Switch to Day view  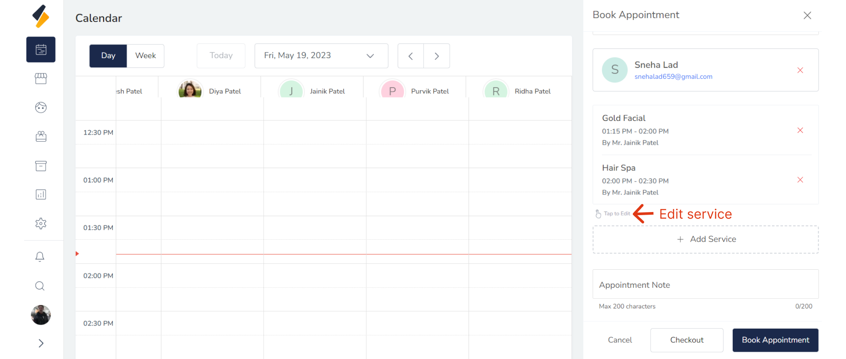tap(108, 56)
